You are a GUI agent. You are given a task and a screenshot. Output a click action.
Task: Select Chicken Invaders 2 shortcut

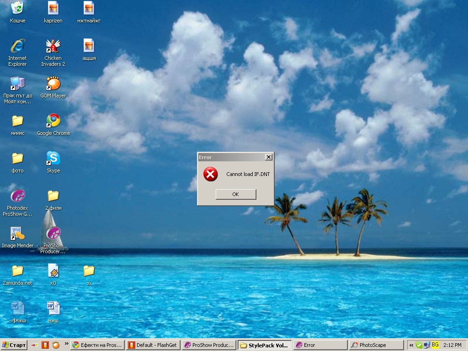tap(53, 53)
